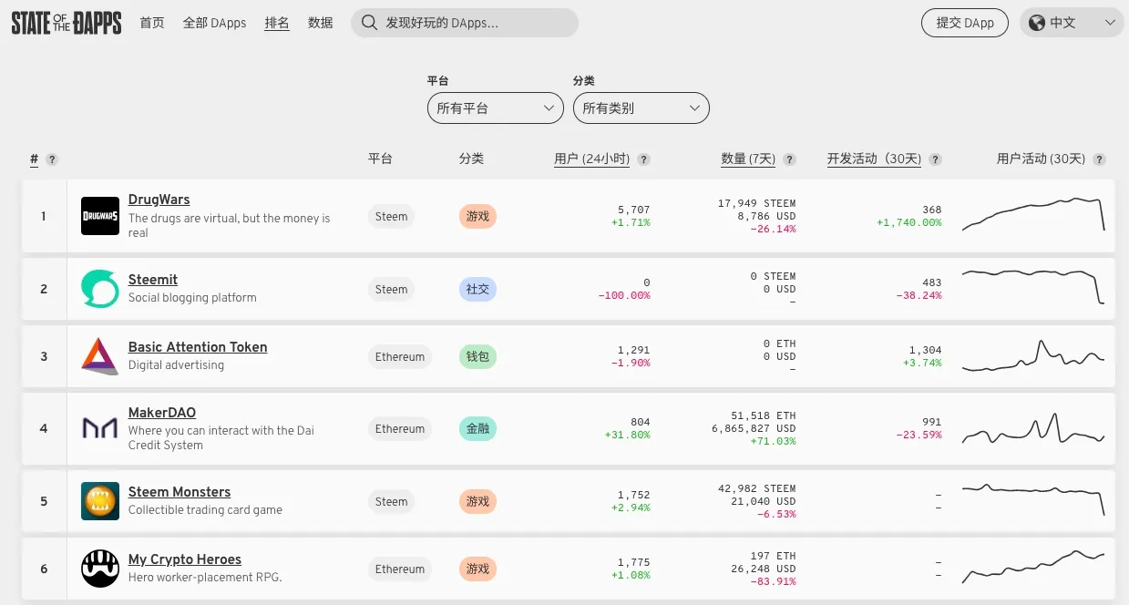Click the 发现好玩的 DApps search field
The height and width of the screenshot is (605, 1129).
[x=465, y=23]
